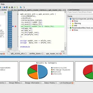
Task: Undock the code editor pane (pin icon)
Action: 64,10
